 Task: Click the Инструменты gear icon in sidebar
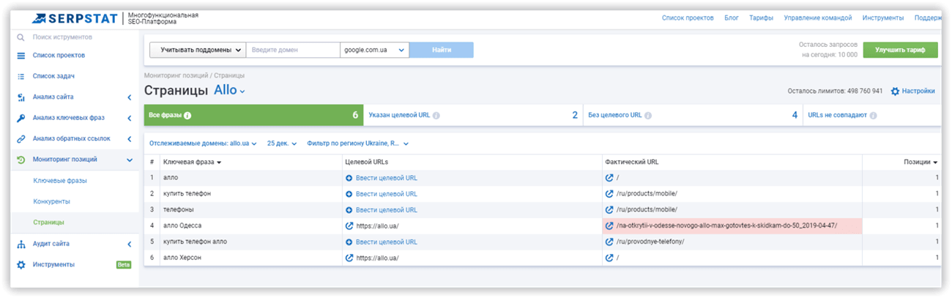pyautogui.click(x=21, y=264)
